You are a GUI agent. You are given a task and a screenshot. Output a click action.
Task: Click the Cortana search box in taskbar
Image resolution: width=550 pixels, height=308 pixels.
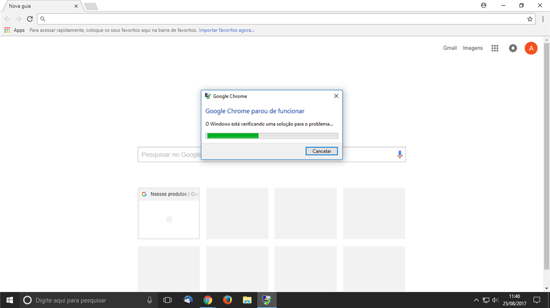tap(88, 300)
